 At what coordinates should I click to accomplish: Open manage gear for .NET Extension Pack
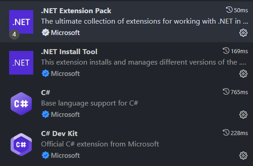tap(243, 33)
